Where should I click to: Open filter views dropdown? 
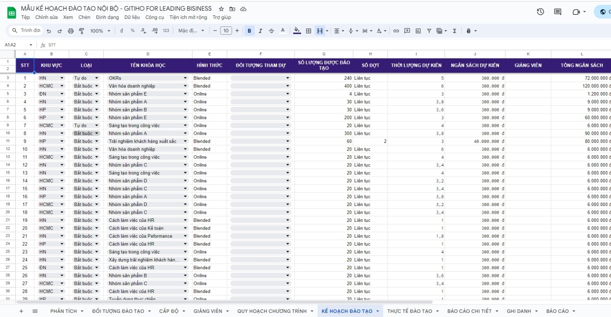pos(441,31)
